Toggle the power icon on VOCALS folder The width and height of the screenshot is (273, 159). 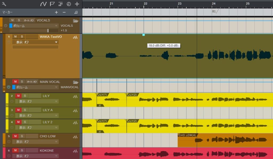(x=6, y=26)
